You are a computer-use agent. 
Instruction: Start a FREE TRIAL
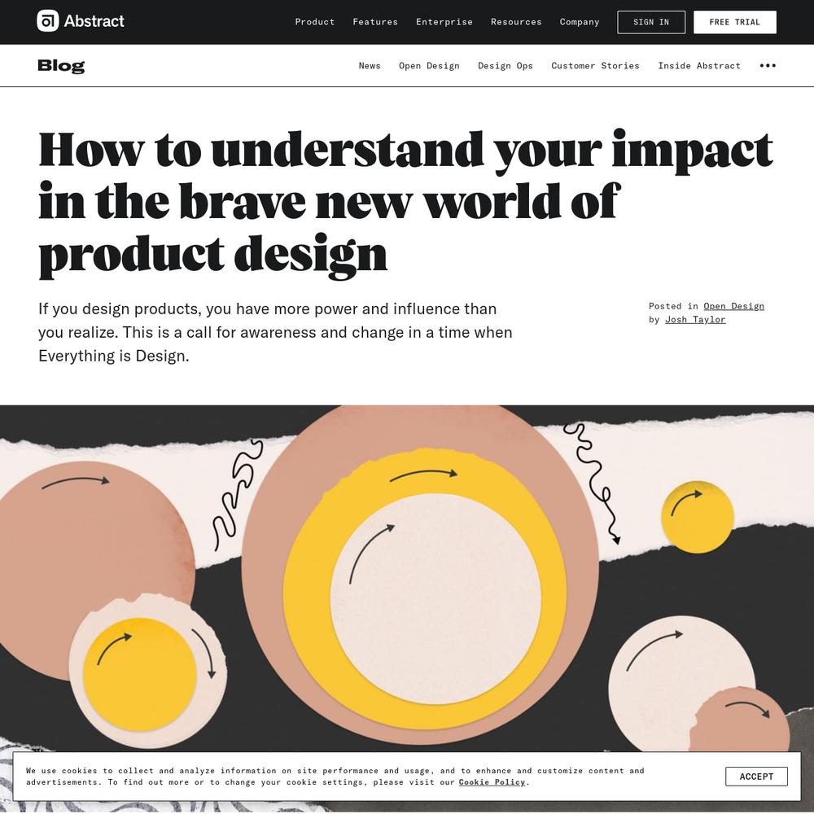coord(734,22)
